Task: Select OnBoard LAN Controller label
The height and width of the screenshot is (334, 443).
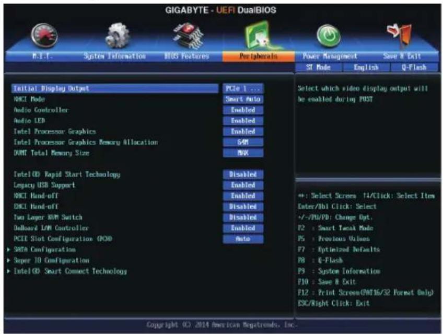Action: coord(51,228)
